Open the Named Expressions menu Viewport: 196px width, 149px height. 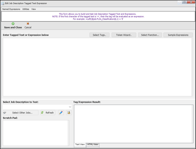click(x=11, y=9)
